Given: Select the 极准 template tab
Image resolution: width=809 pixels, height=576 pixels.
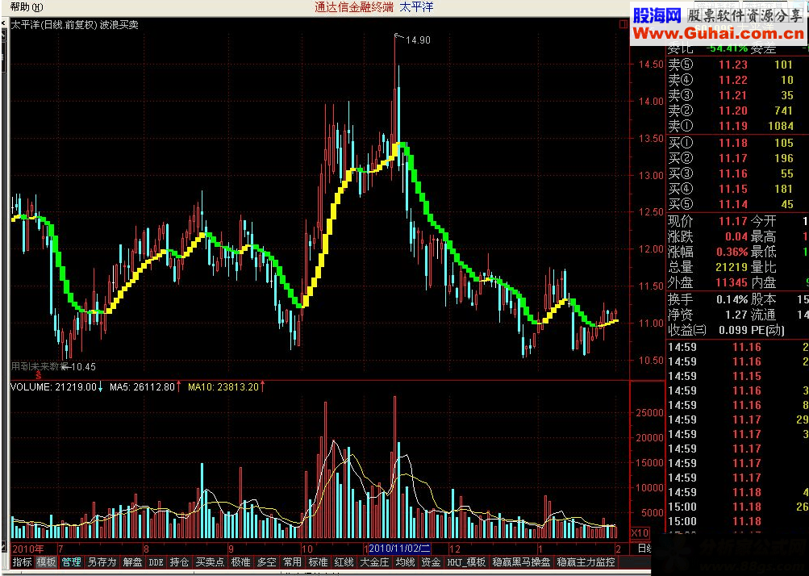Looking at the screenshot, I should pos(241,562).
